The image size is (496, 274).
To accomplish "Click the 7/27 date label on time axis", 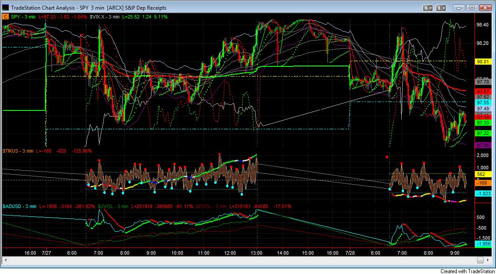I will coord(47,253).
